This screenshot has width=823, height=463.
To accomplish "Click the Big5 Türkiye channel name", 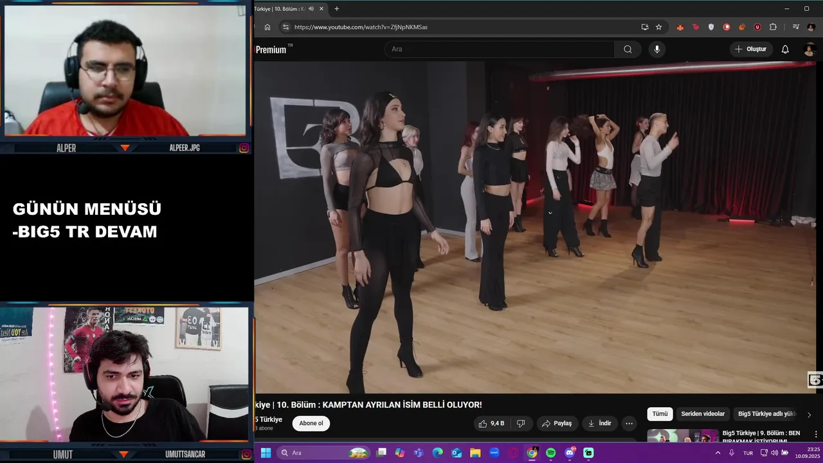I will coord(269,419).
